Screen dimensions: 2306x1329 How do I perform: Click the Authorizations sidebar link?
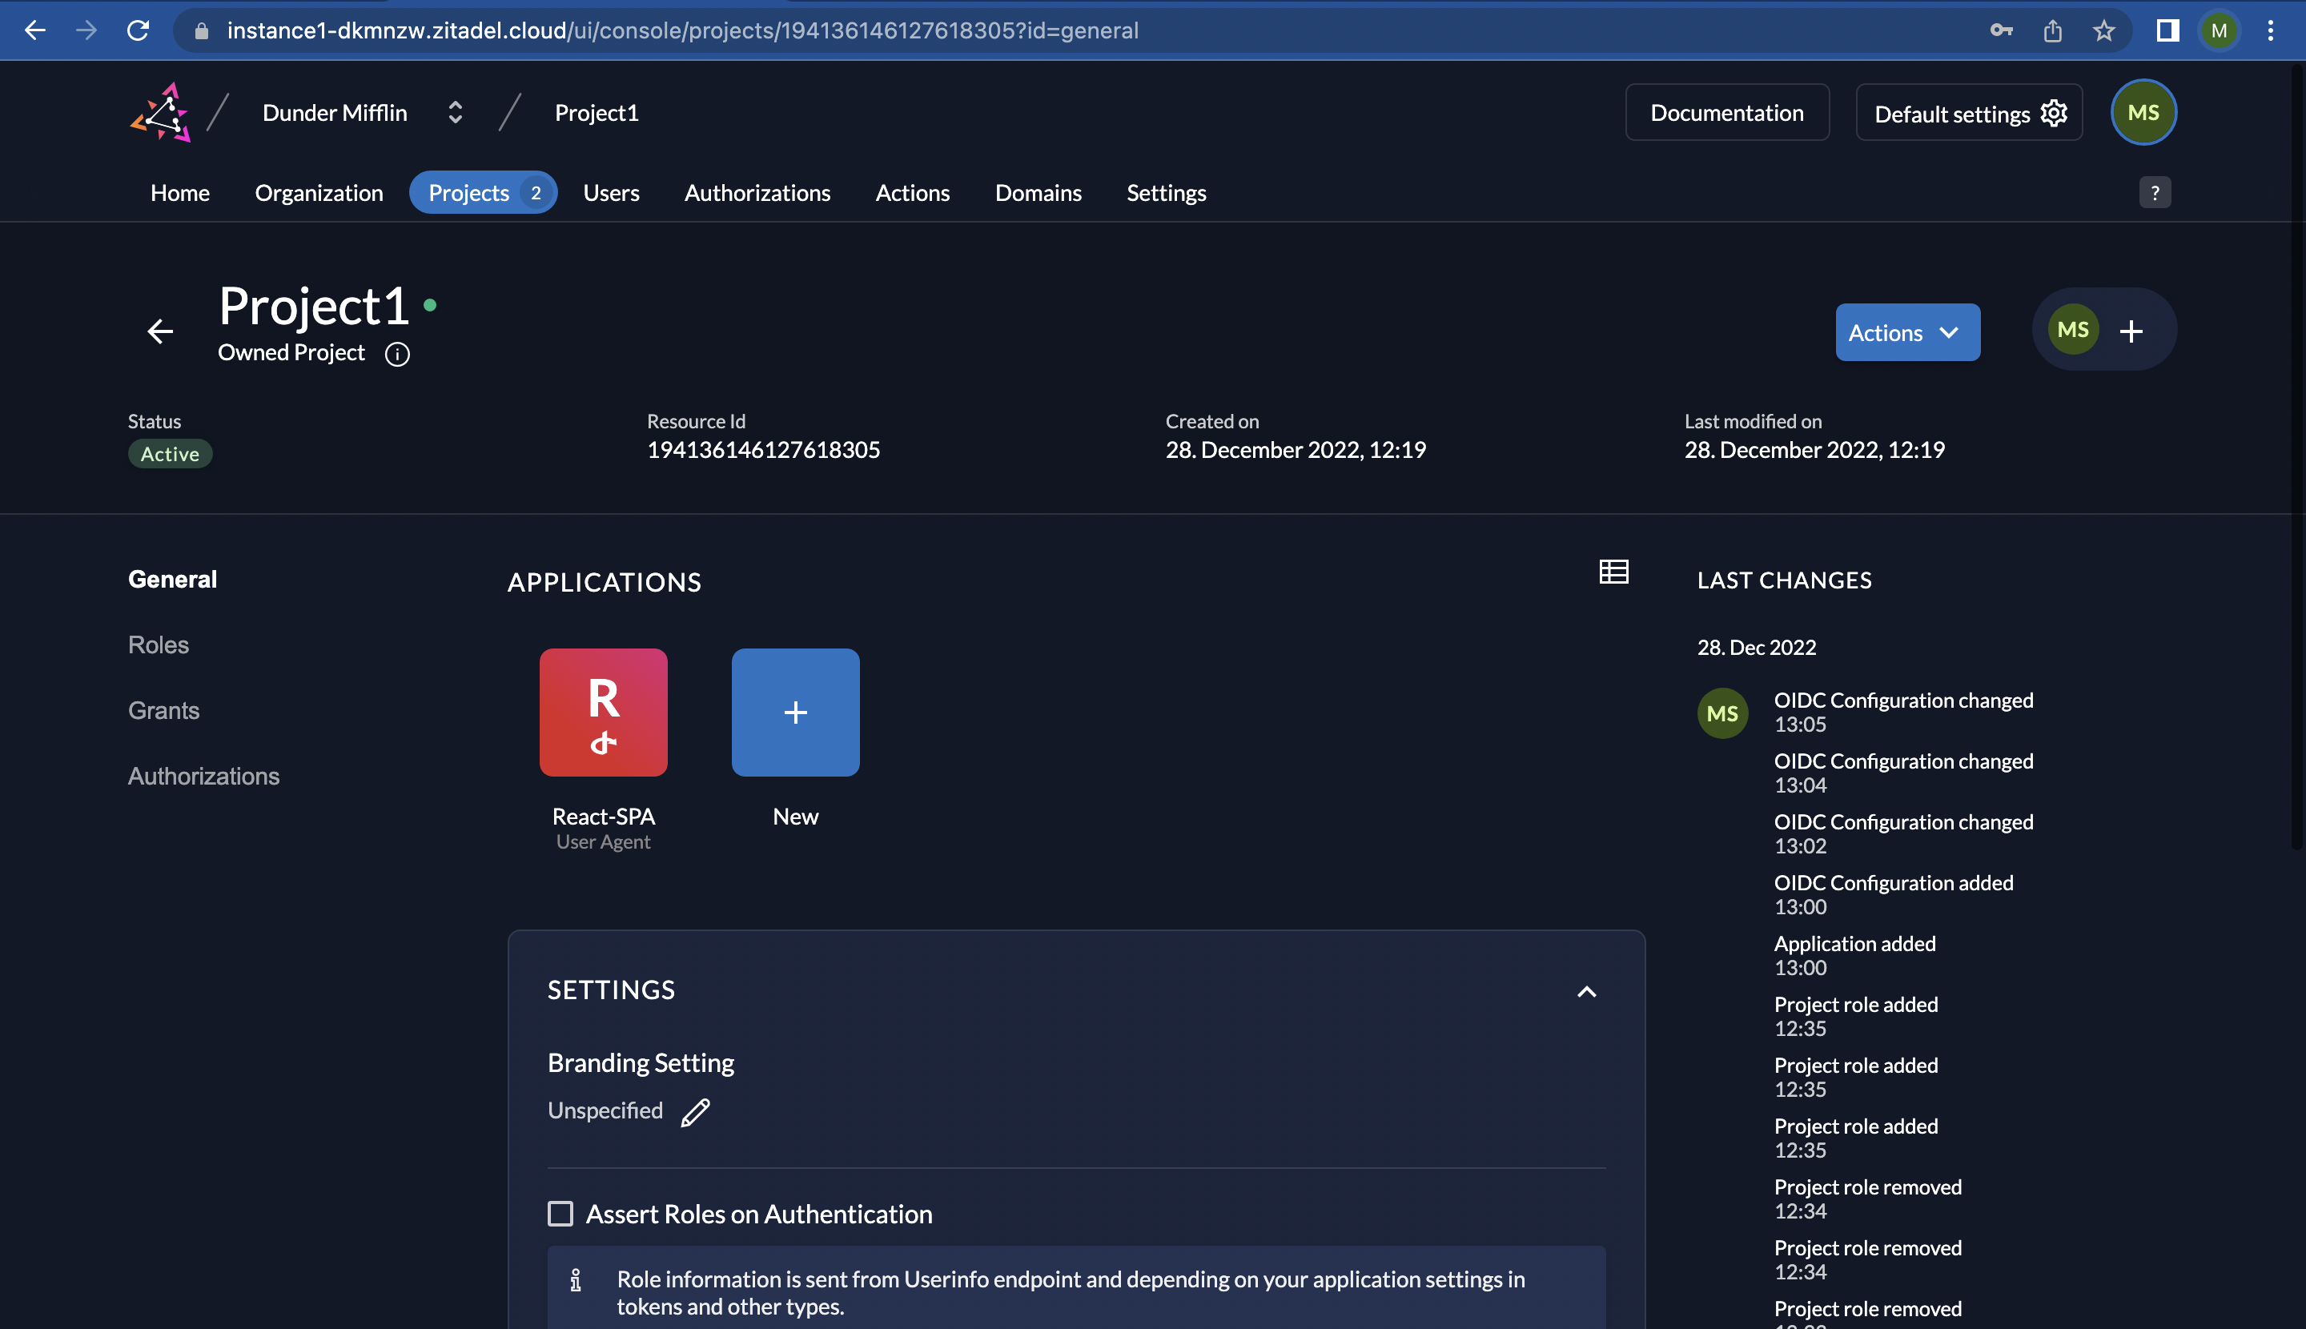[x=203, y=776]
